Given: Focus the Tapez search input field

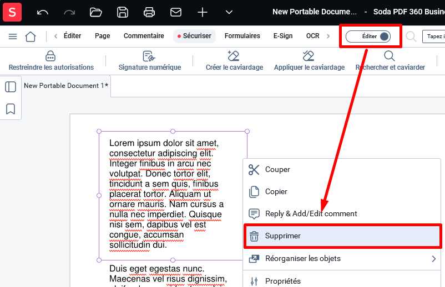Looking at the screenshot, I should [x=434, y=36].
